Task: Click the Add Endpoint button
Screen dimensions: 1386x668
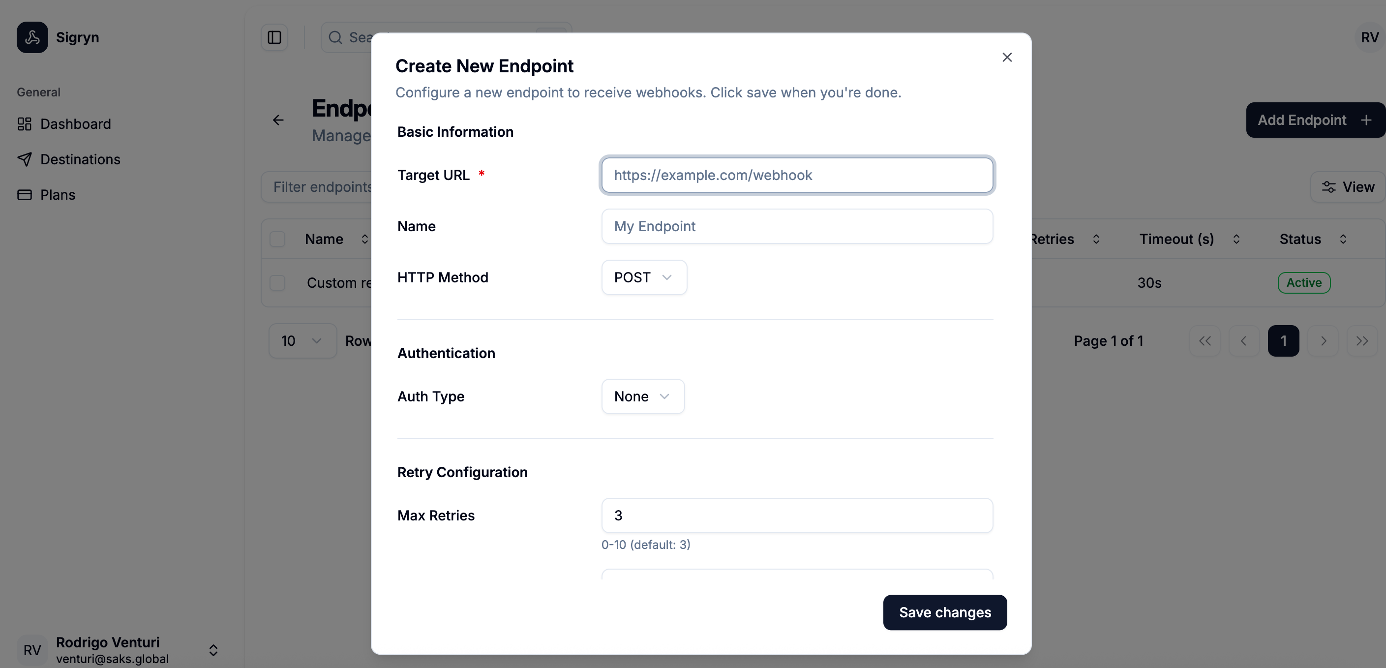Action: (1314, 120)
